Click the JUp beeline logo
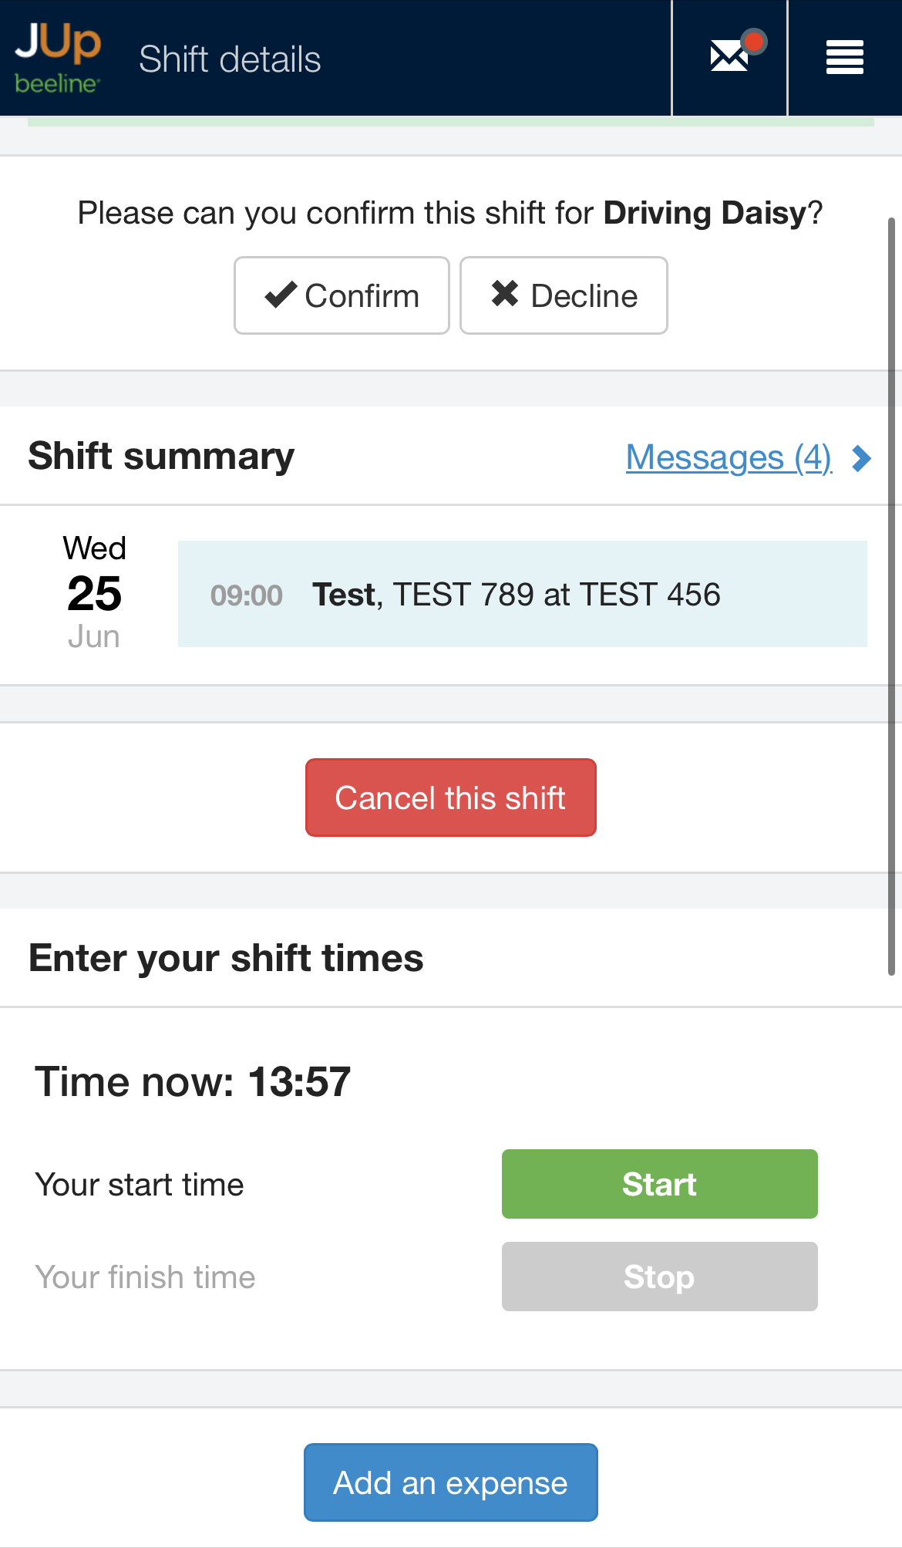 tap(58, 58)
